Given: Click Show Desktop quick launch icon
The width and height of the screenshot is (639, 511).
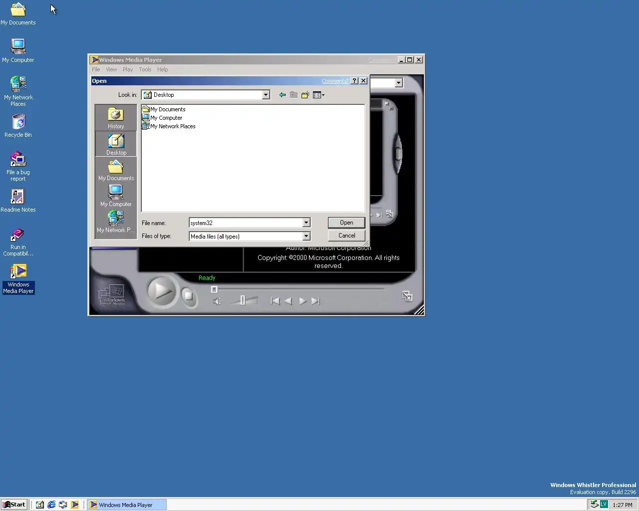Looking at the screenshot, I should tap(39, 505).
